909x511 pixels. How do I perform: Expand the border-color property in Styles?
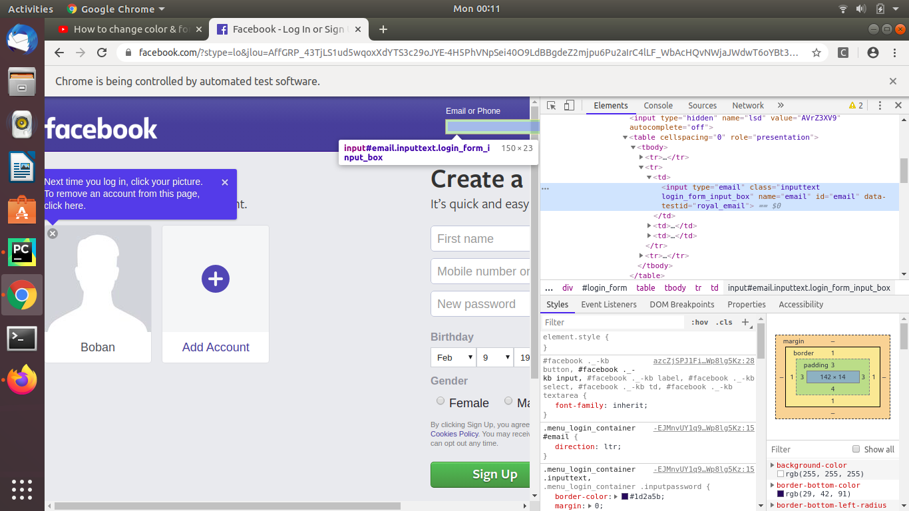[616, 496]
